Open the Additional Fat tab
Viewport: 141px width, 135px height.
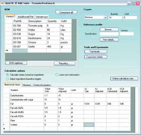tap(26, 17)
